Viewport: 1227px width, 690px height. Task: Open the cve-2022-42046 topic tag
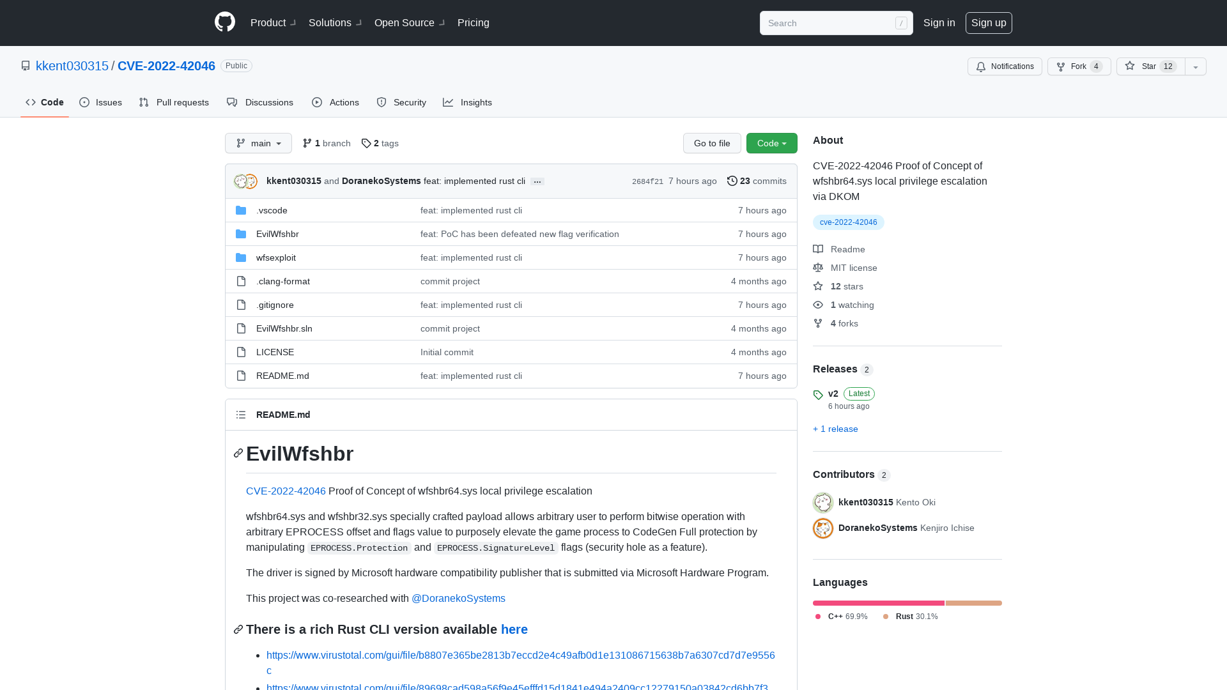[x=849, y=222]
